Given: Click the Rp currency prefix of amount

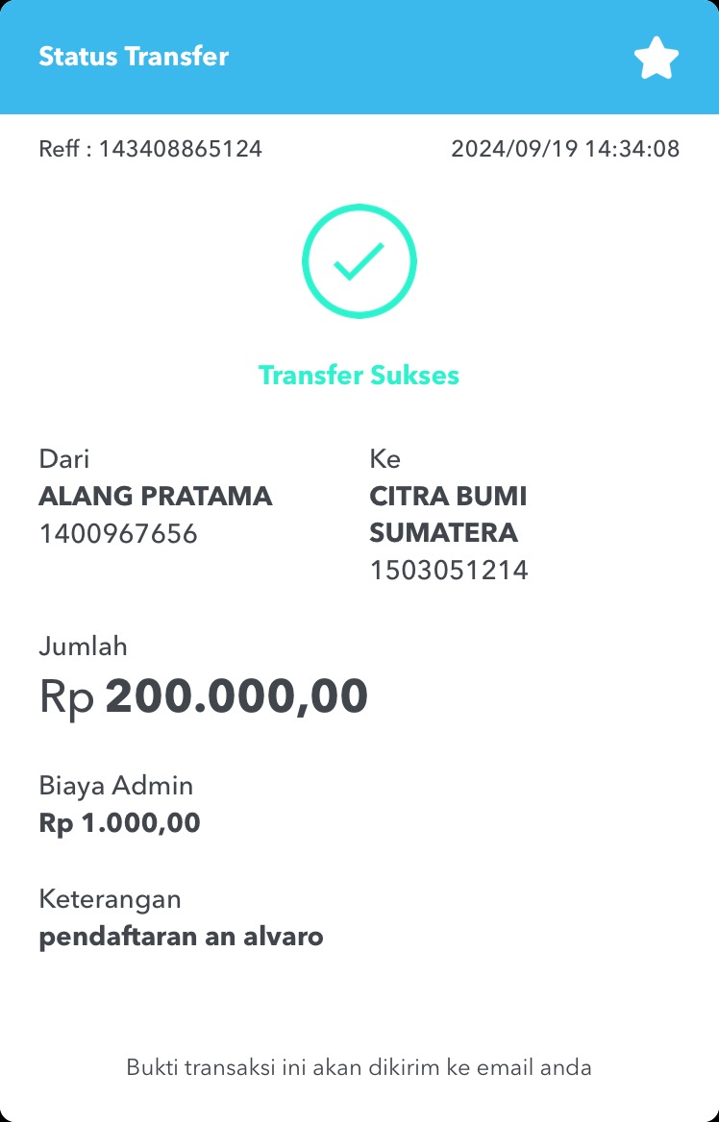Looking at the screenshot, I should click(x=66, y=697).
